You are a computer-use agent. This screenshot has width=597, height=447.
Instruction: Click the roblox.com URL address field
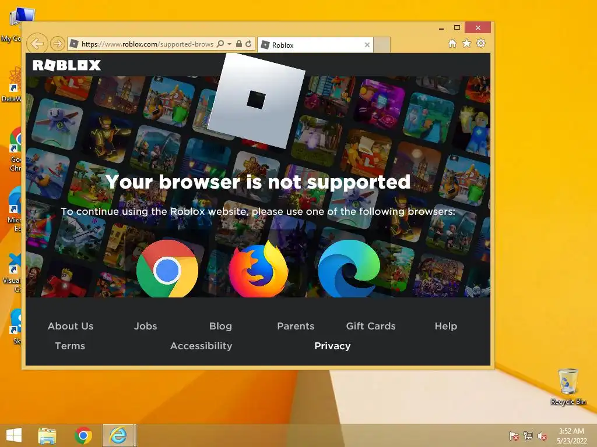(148, 44)
